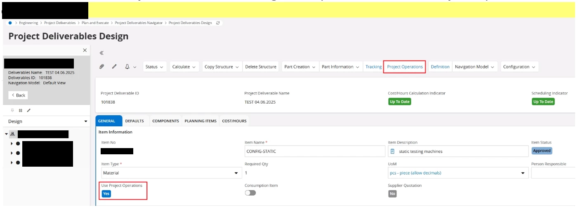Image resolution: width=585 pixels, height=217 pixels.
Task: Open the Calculate dropdown
Action: [x=184, y=67]
